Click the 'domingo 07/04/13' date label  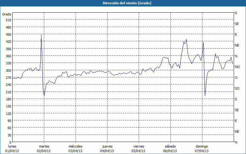(202, 148)
